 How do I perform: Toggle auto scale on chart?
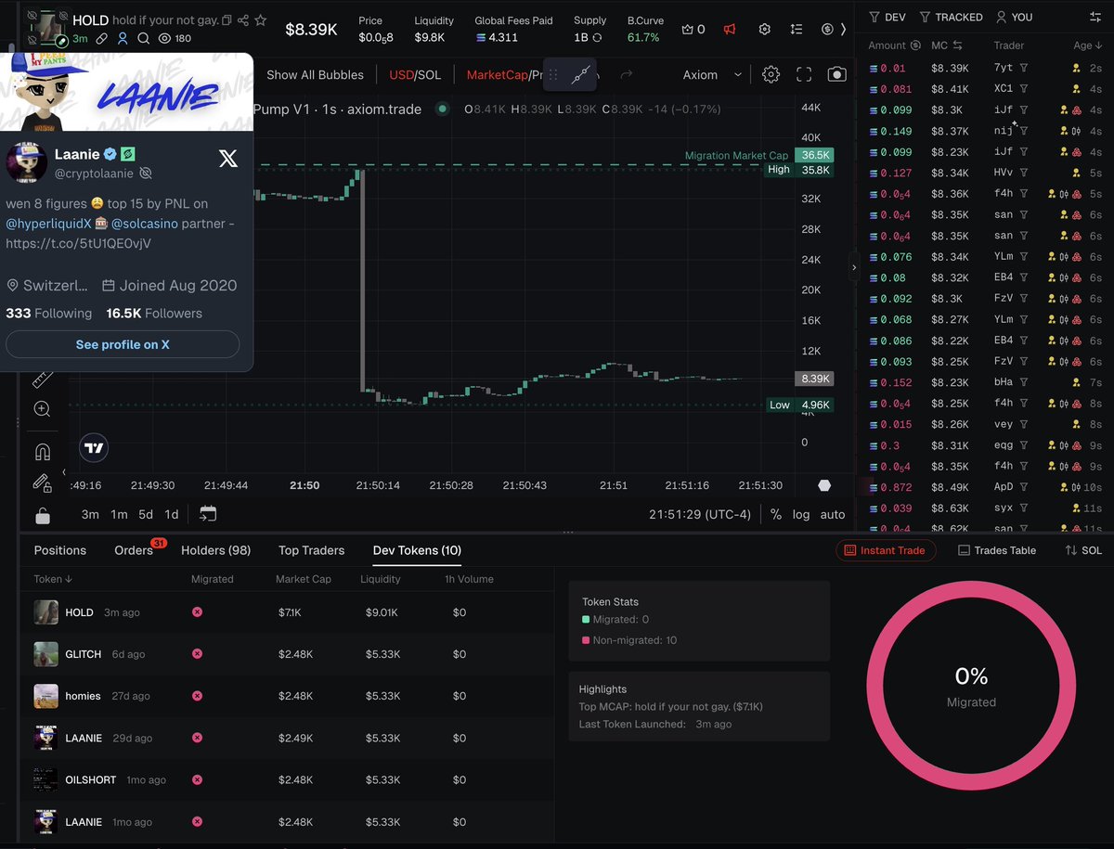[x=833, y=514]
